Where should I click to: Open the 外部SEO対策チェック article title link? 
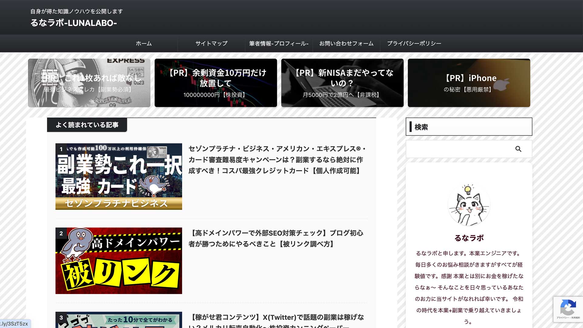[x=275, y=238]
